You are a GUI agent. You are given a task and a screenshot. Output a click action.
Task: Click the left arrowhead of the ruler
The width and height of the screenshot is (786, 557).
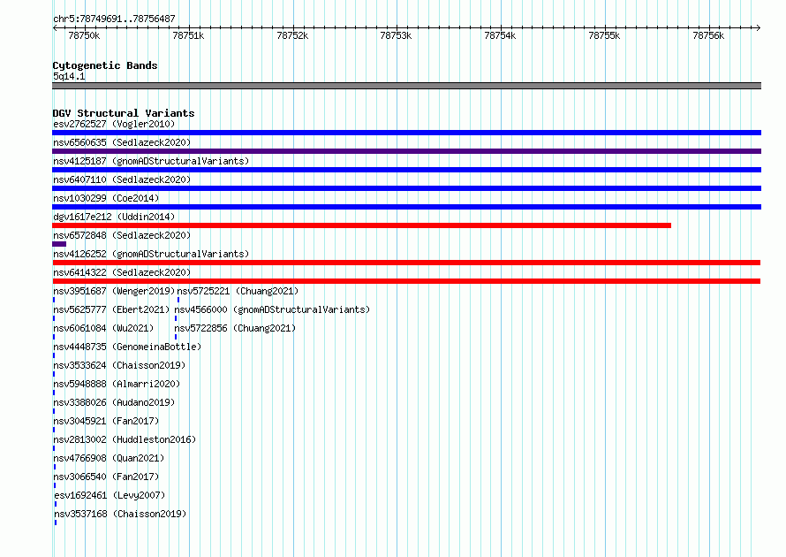pyautogui.click(x=55, y=27)
